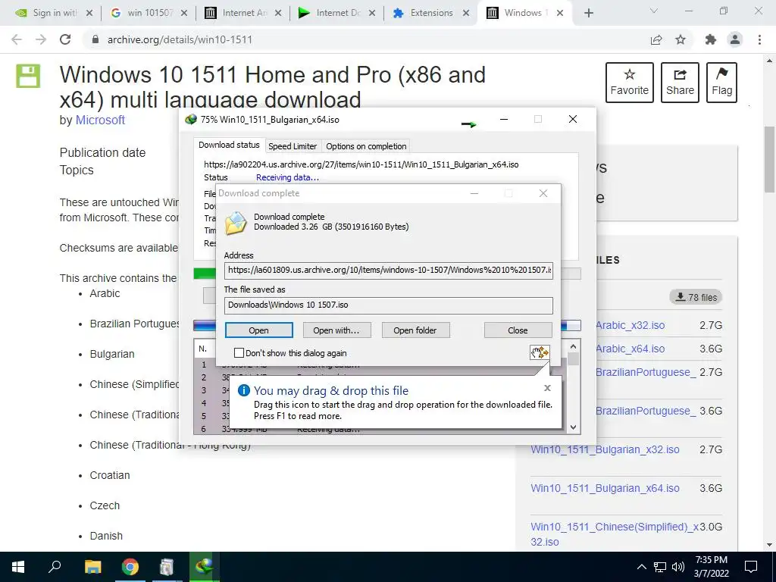
Task: Click the info icon in the tooltip balloon
Action: coord(243,390)
